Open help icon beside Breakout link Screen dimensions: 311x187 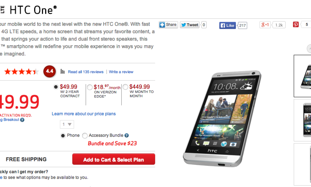click(x=22, y=120)
